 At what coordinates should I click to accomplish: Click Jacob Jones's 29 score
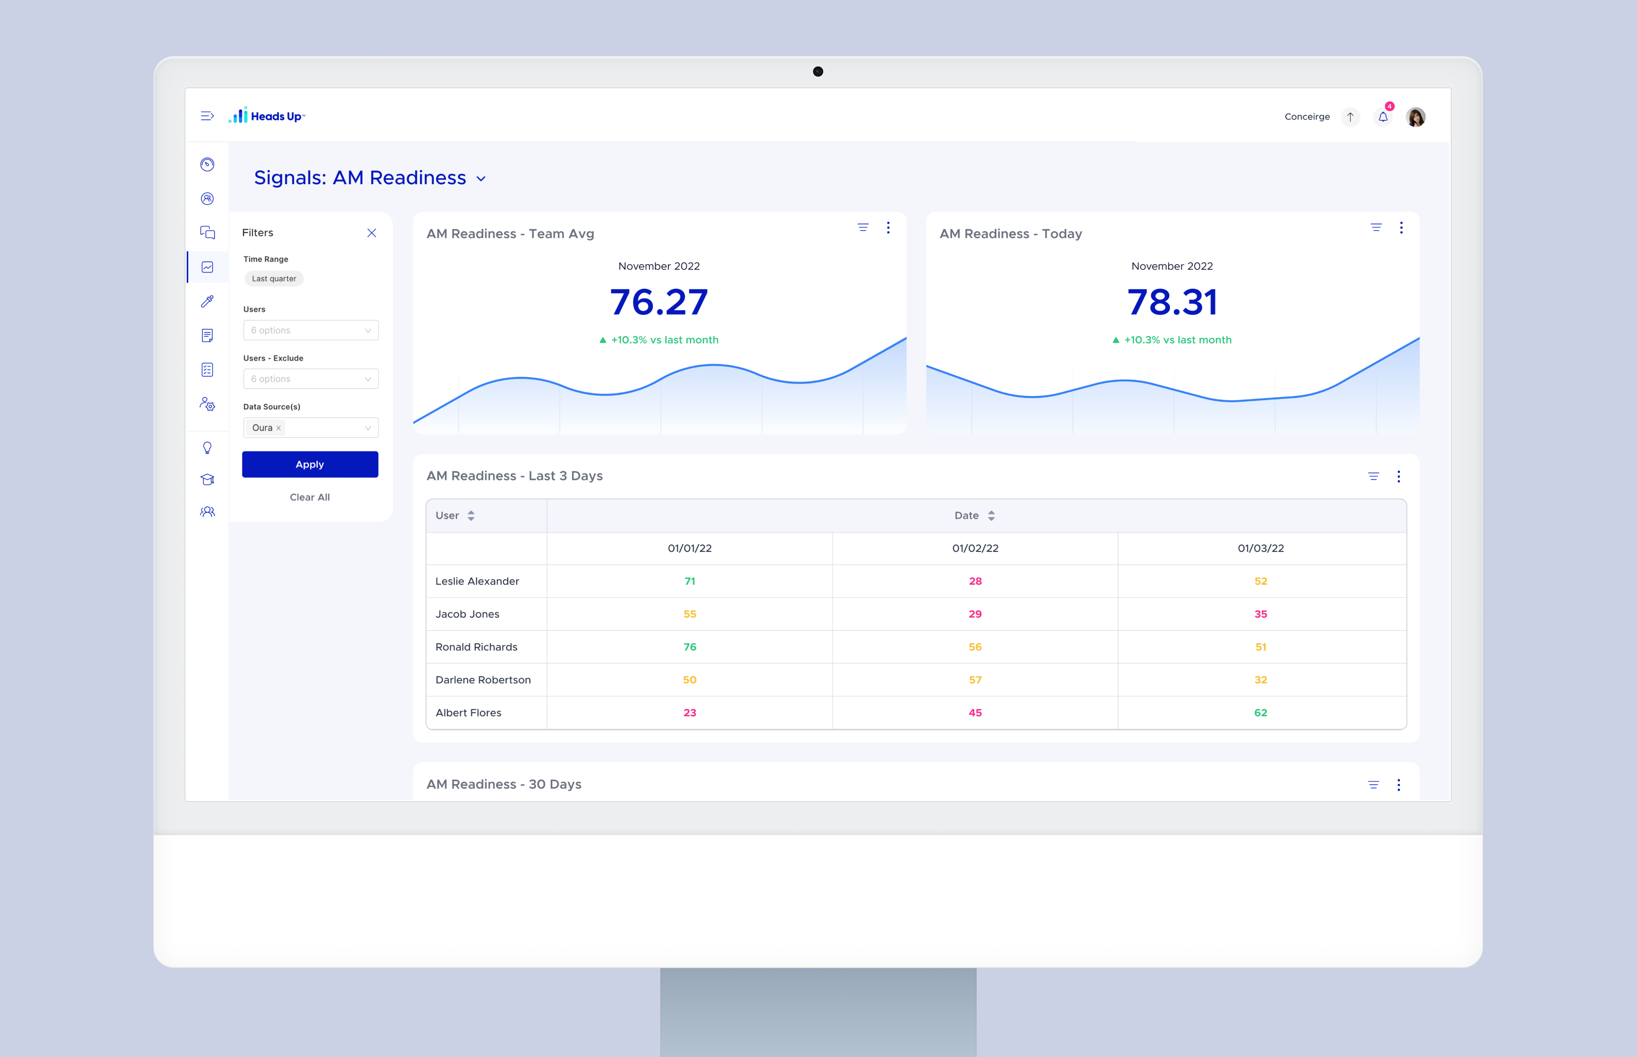click(x=975, y=614)
